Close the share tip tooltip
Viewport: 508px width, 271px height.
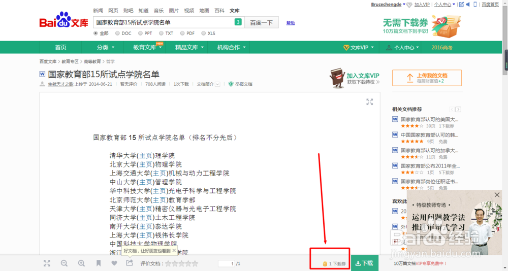(174, 251)
